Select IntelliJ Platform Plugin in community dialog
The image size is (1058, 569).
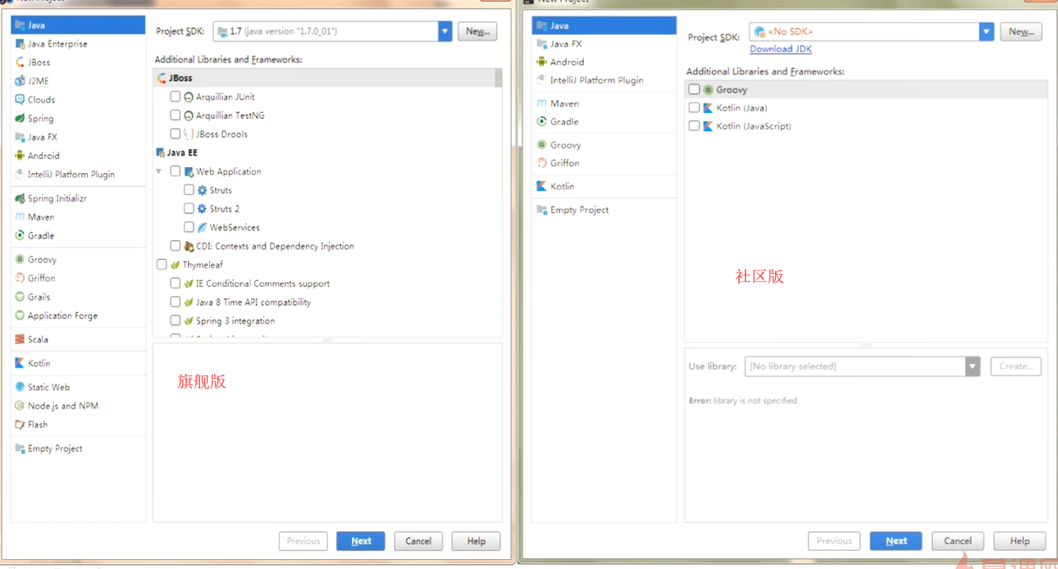pos(596,80)
